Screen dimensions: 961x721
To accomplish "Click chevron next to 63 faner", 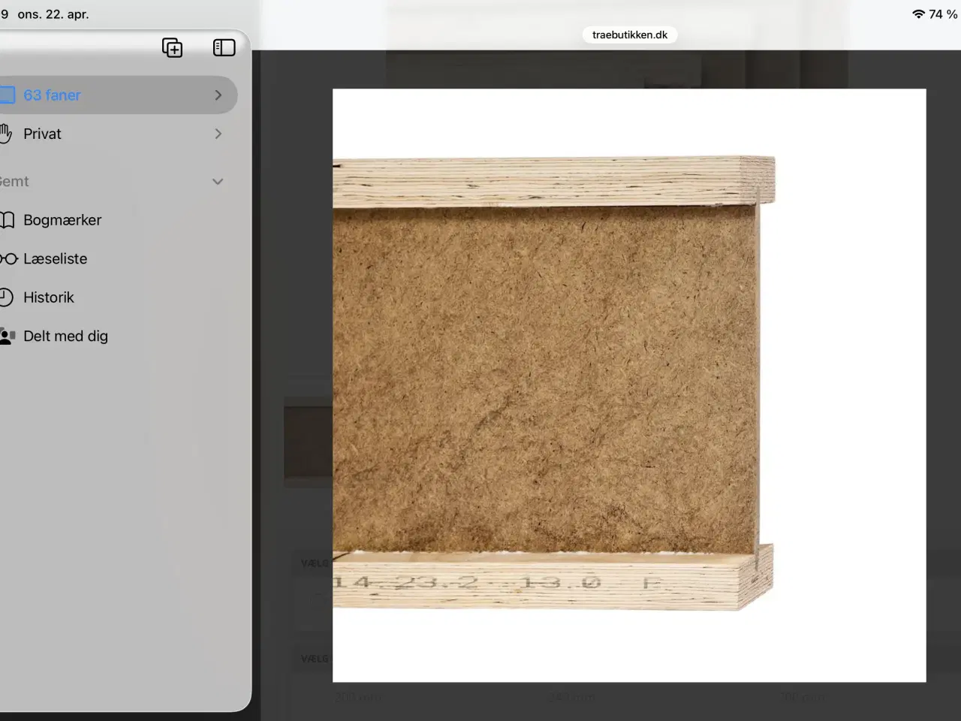I will pyautogui.click(x=218, y=95).
